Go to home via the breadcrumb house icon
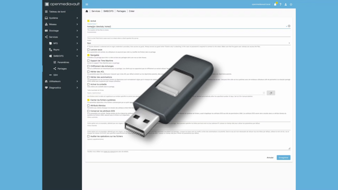Image resolution: width=338 pixels, height=190 pixels. (x=87, y=11)
